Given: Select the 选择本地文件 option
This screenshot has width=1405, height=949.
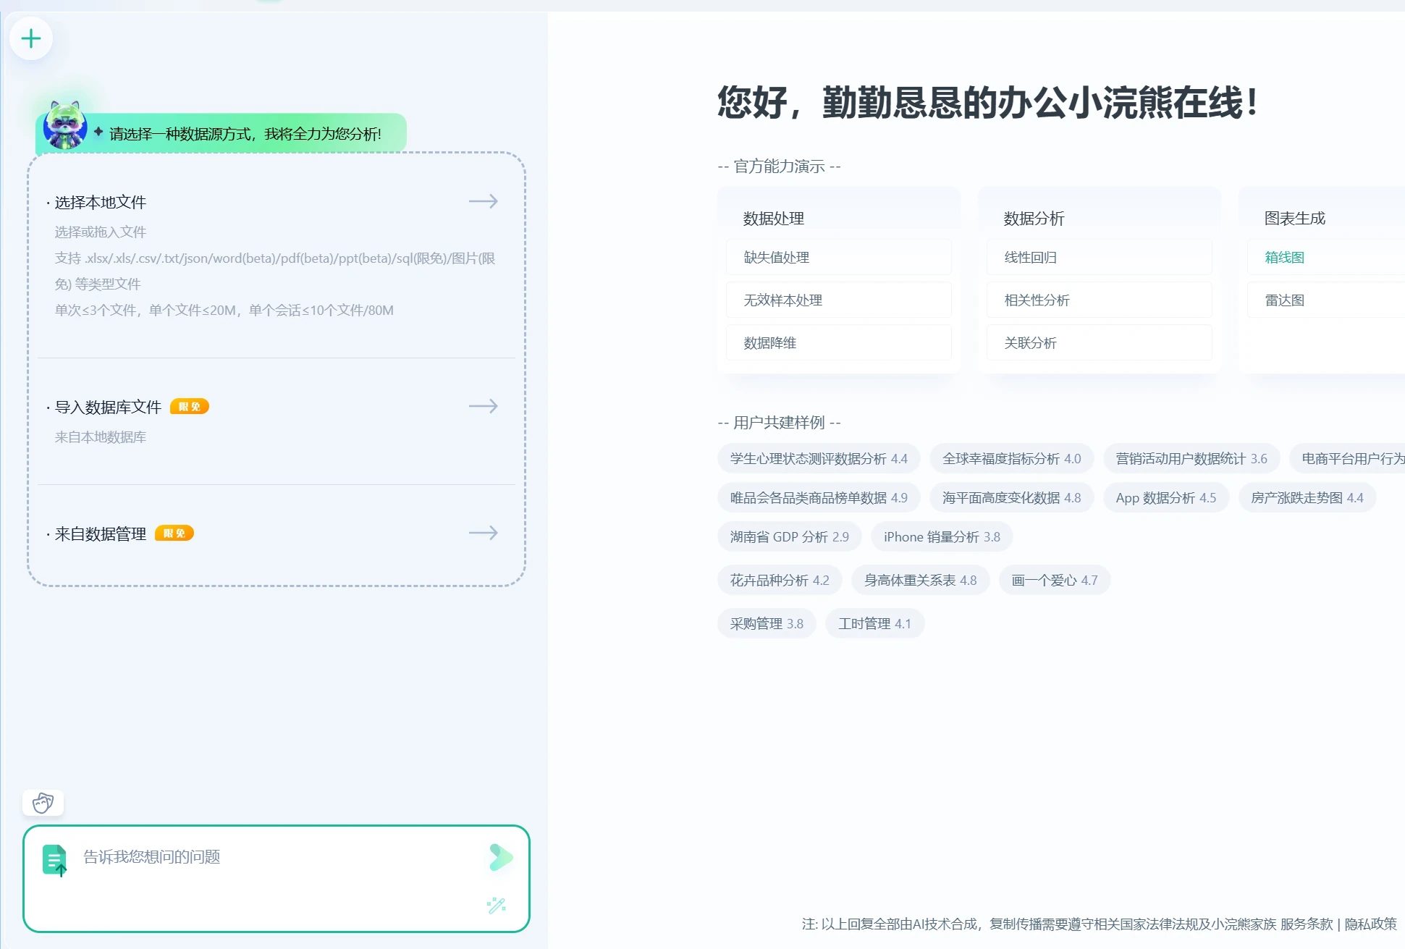Looking at the screenshot, I should click(277, 256).
